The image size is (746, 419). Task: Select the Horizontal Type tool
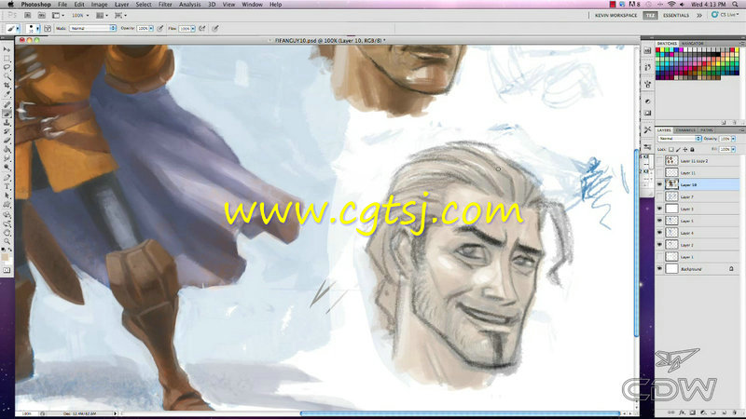(7, 186)
